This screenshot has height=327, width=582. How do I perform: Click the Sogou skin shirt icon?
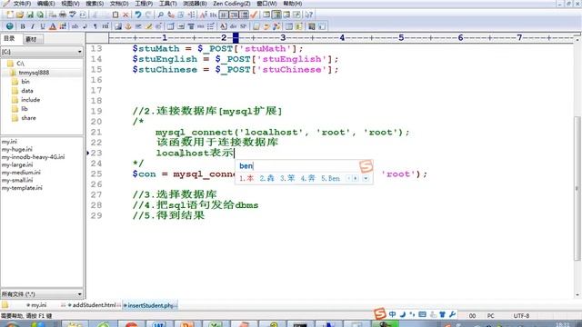442,314
